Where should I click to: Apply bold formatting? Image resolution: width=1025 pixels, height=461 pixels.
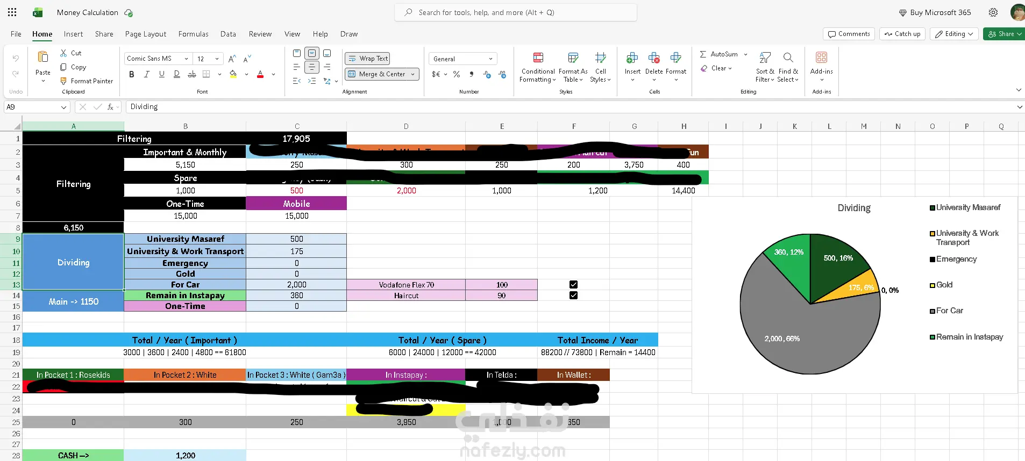coord(132,74)
